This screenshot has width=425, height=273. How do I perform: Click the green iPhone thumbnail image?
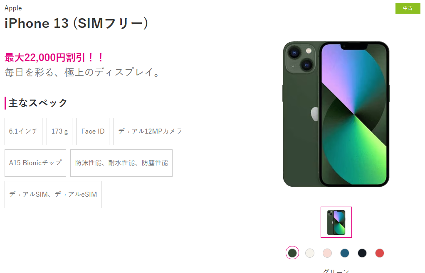point(336,222)
